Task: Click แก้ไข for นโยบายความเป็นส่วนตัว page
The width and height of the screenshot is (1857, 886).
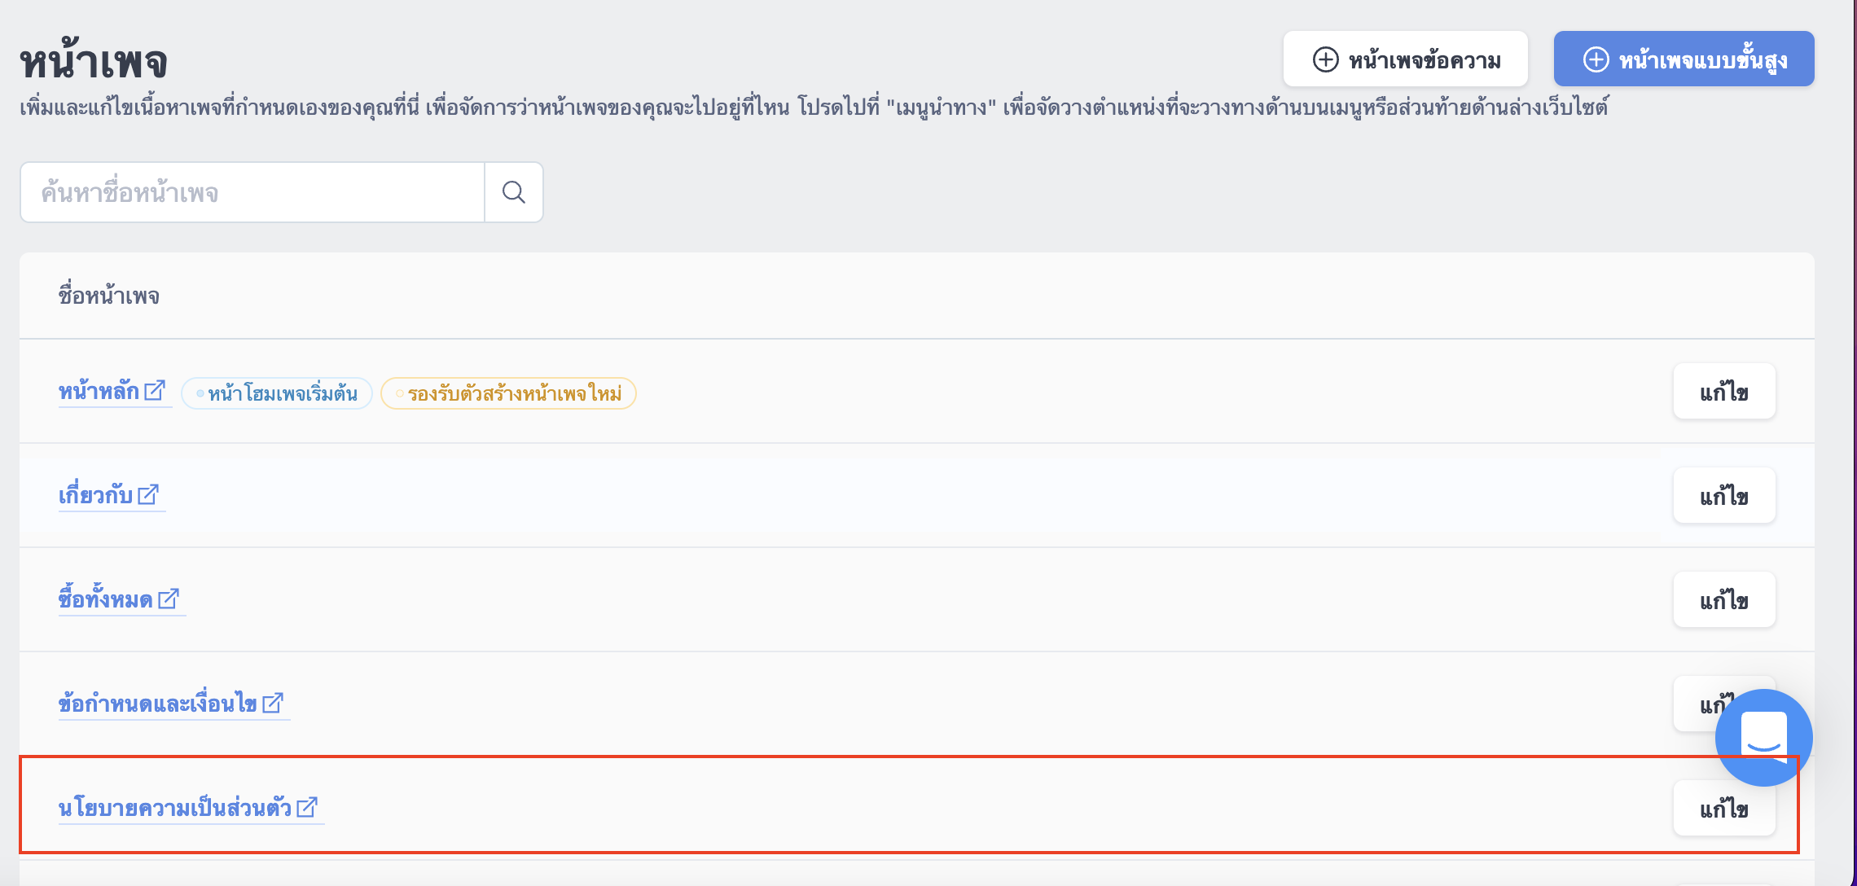Action: coord(1724,809)
